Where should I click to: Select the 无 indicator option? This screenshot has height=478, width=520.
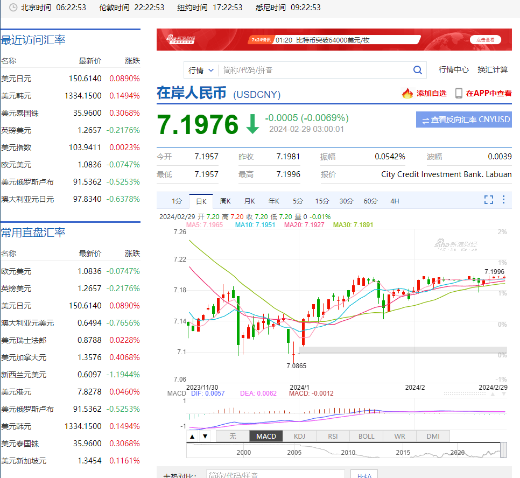coord(233,436)
